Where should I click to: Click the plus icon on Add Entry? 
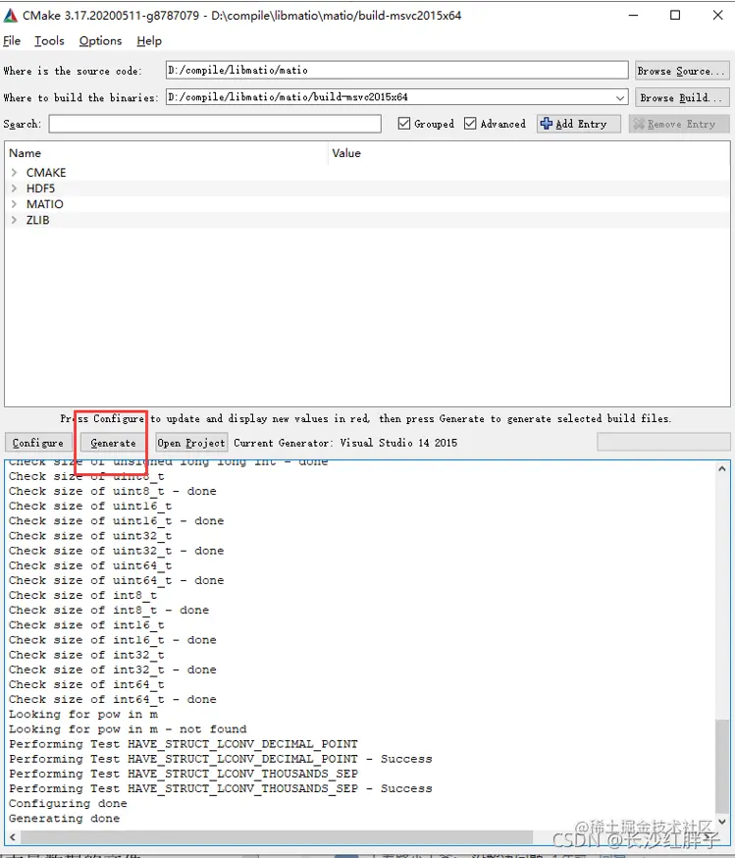point(546,124)
